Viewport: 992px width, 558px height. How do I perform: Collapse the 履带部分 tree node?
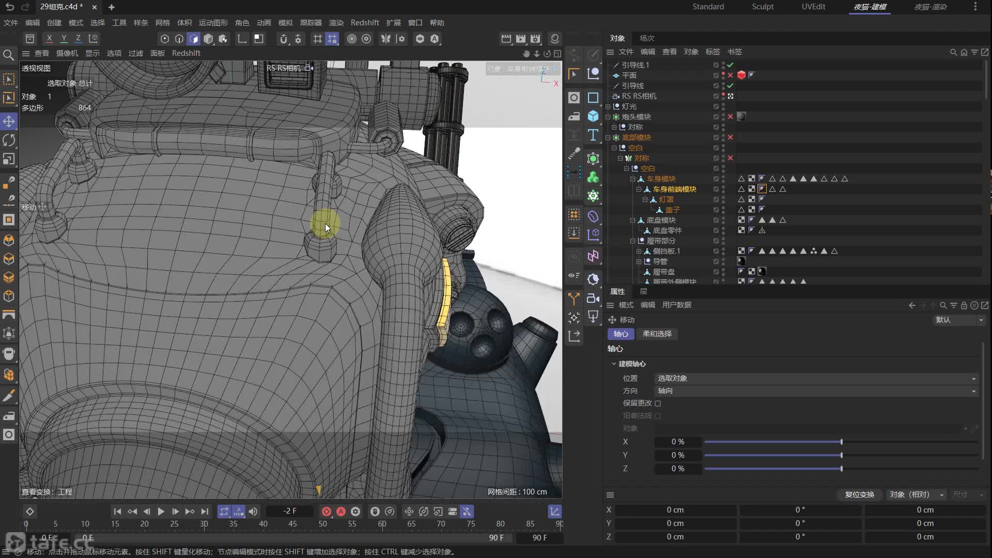[x=632, y=241]
